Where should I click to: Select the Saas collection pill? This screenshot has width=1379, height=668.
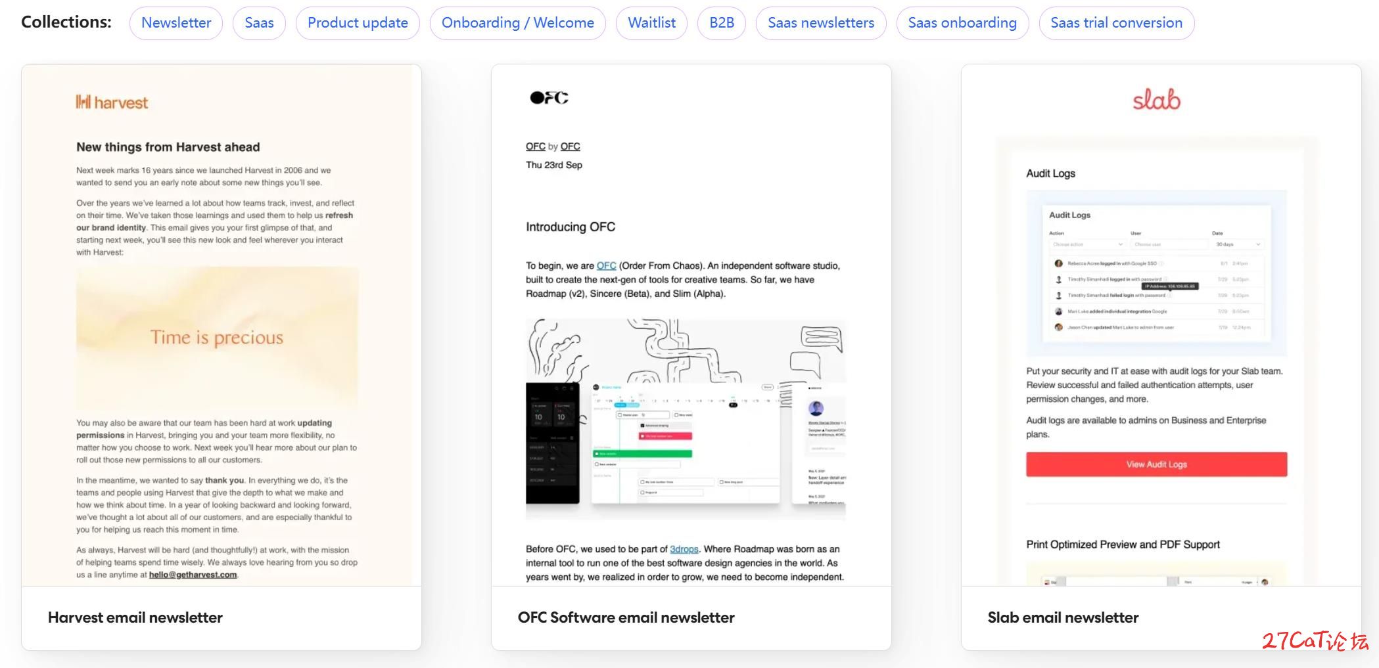259,23
